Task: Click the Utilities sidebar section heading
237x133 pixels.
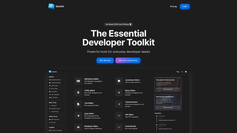Action: [52, 127]
